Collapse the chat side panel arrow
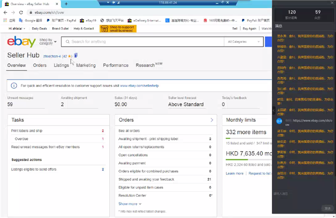This screenshot has width=336, height=218. pos(274,110)
